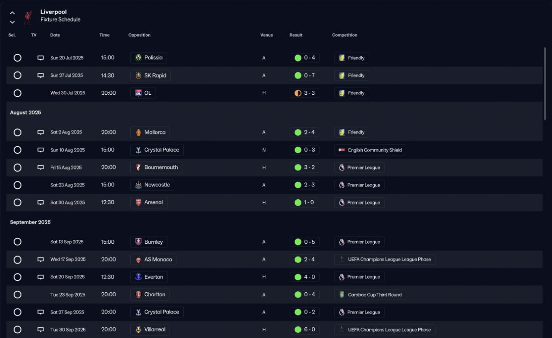Sort fixtures by Date column header

coord(55,35)
